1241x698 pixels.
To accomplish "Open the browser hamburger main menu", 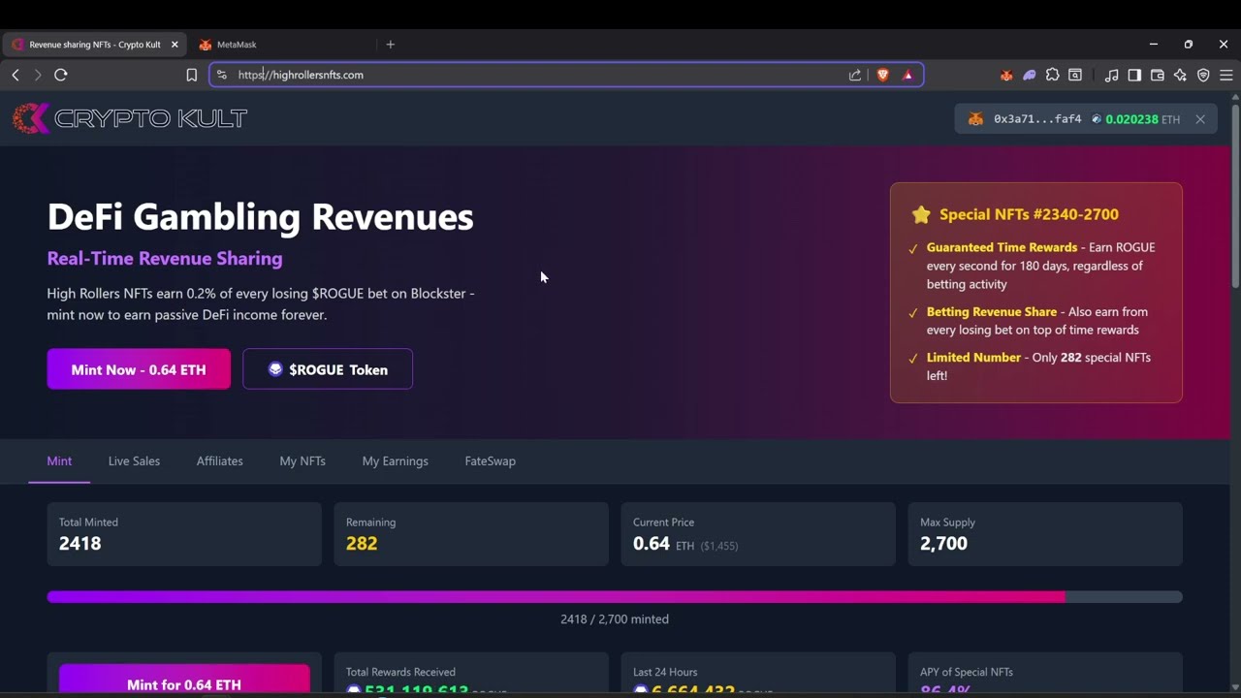I will coord(1226,75).
